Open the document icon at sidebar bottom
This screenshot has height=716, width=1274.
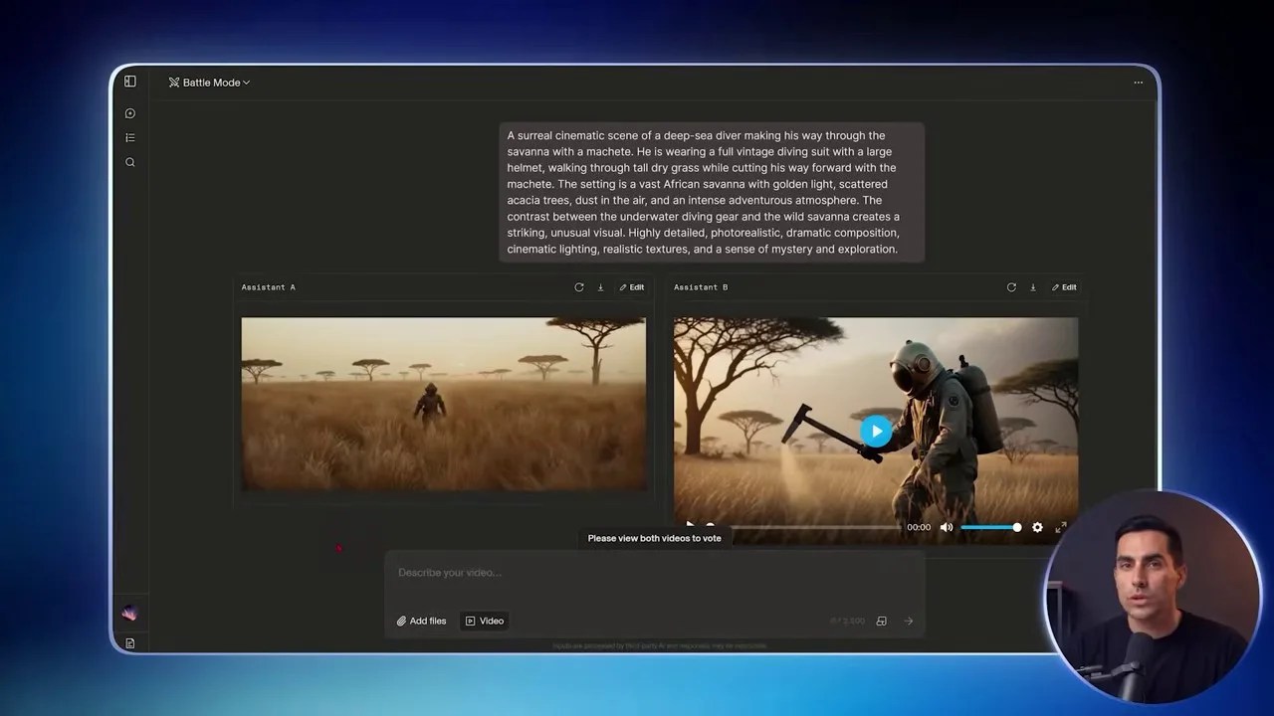coord(130,643)
